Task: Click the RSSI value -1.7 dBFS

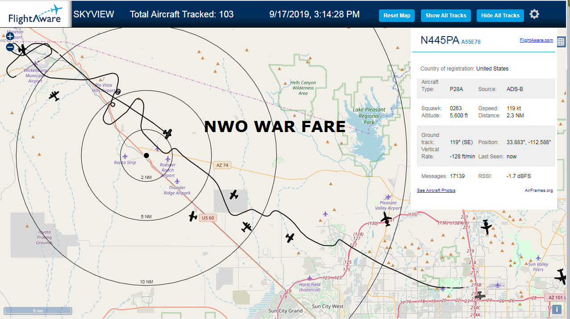Action: tap(519, 176)
